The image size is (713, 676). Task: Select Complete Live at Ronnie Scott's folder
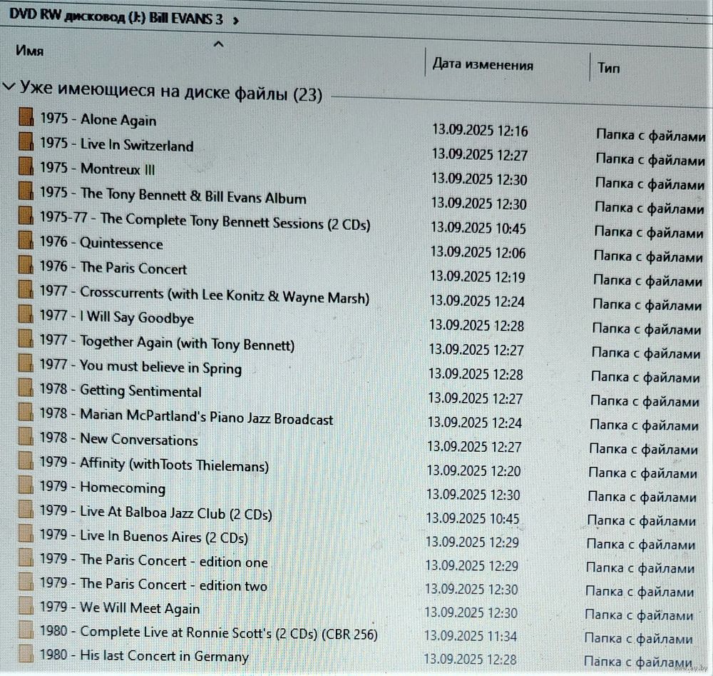(x=208, y=632)
